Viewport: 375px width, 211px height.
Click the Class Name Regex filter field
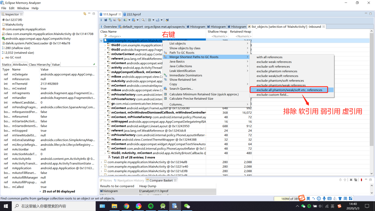152,36
